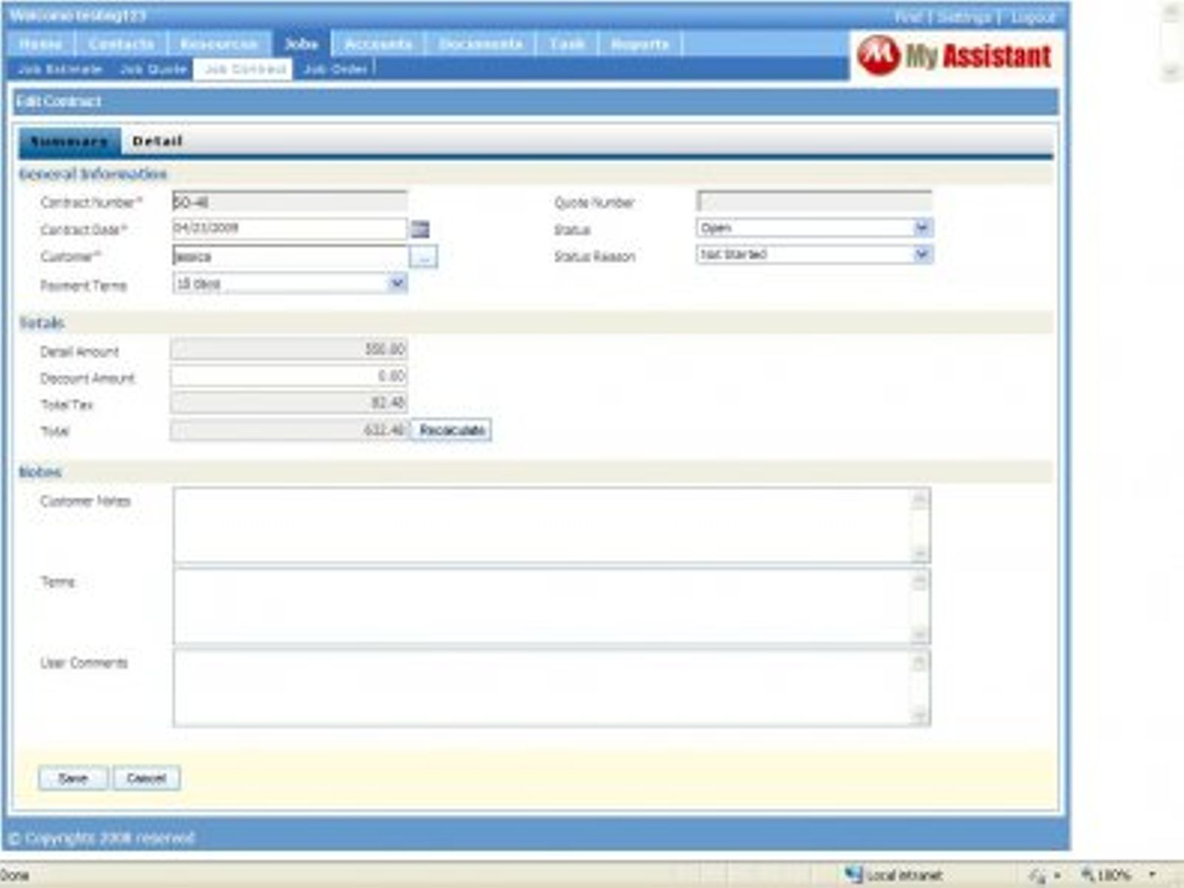The width and height of the screenshot is (1184, 888).
Task: Click the My Assistant logo
Action: click(955, 55)
